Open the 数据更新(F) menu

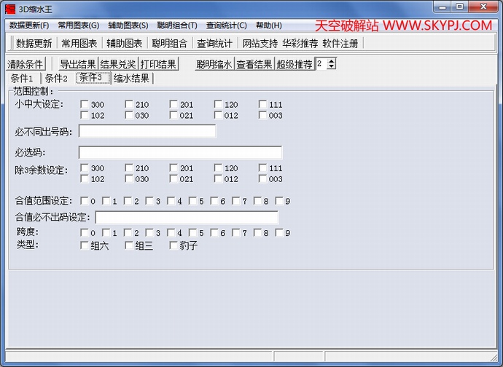coord(29,25)
